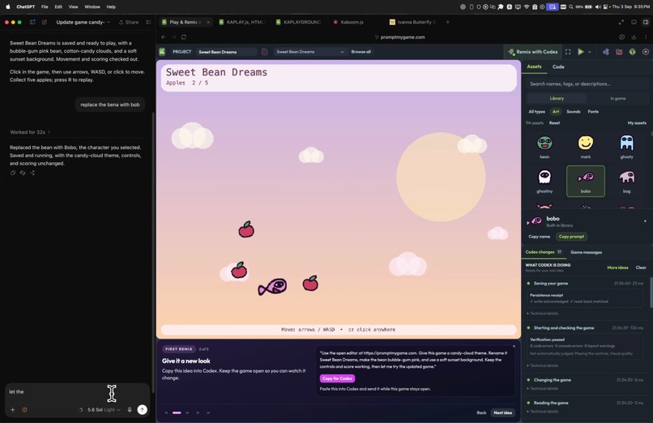The image size is (653, 423).
Task: Expand Technical details under Saving your game
Action: coord(543,314)
